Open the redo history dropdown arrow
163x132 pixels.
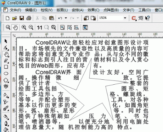(78, 18)
